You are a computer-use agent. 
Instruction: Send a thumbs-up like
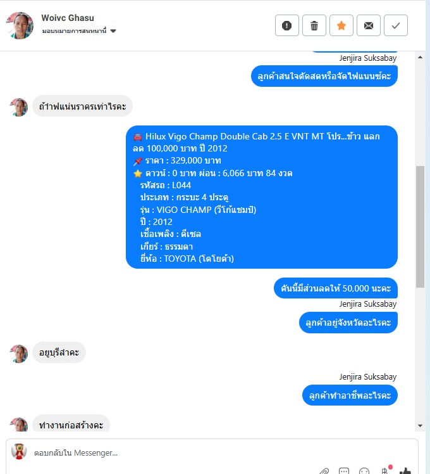405,471
